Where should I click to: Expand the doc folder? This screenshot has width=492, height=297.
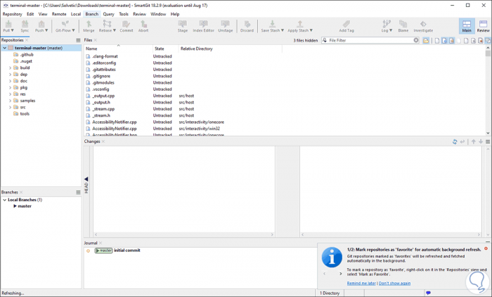point(10,81)
